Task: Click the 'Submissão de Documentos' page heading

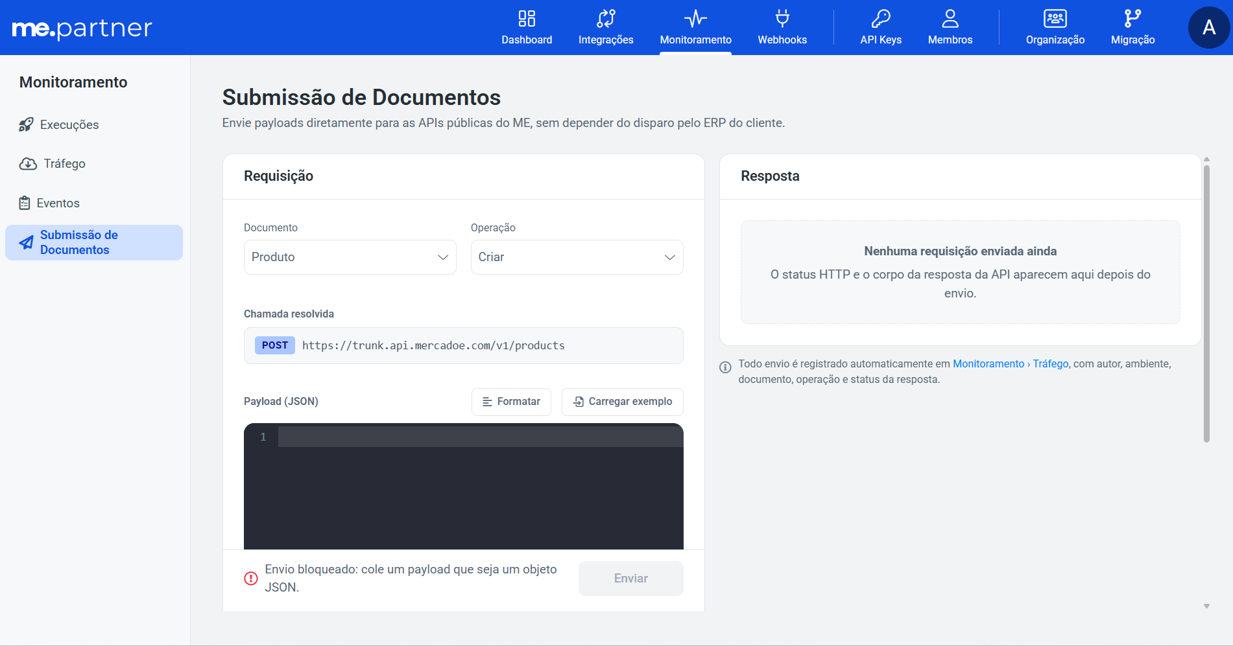Action: pyautogui.click(x=361, y=97)
